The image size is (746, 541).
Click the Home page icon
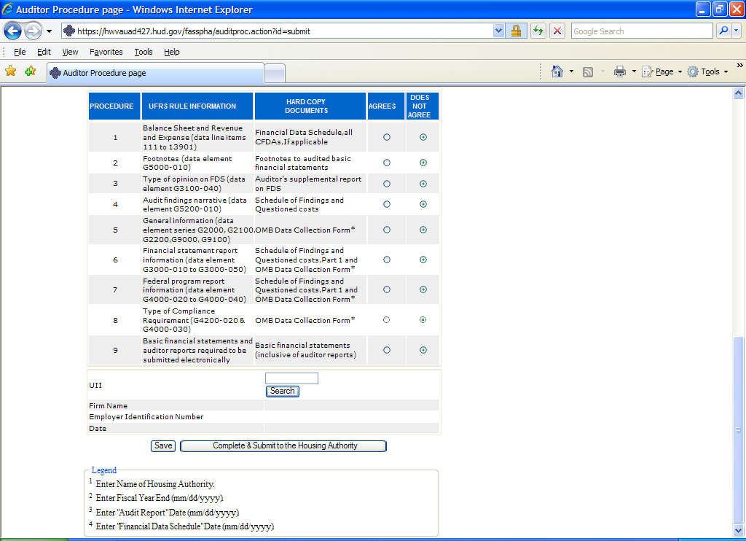[x=557, y=71]
